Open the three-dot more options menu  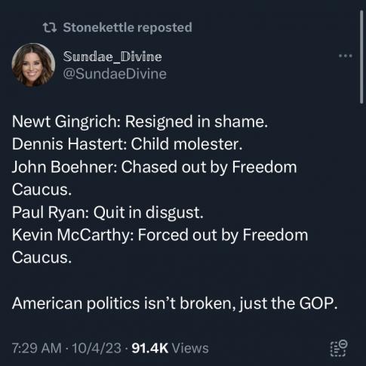pos(346,56)
